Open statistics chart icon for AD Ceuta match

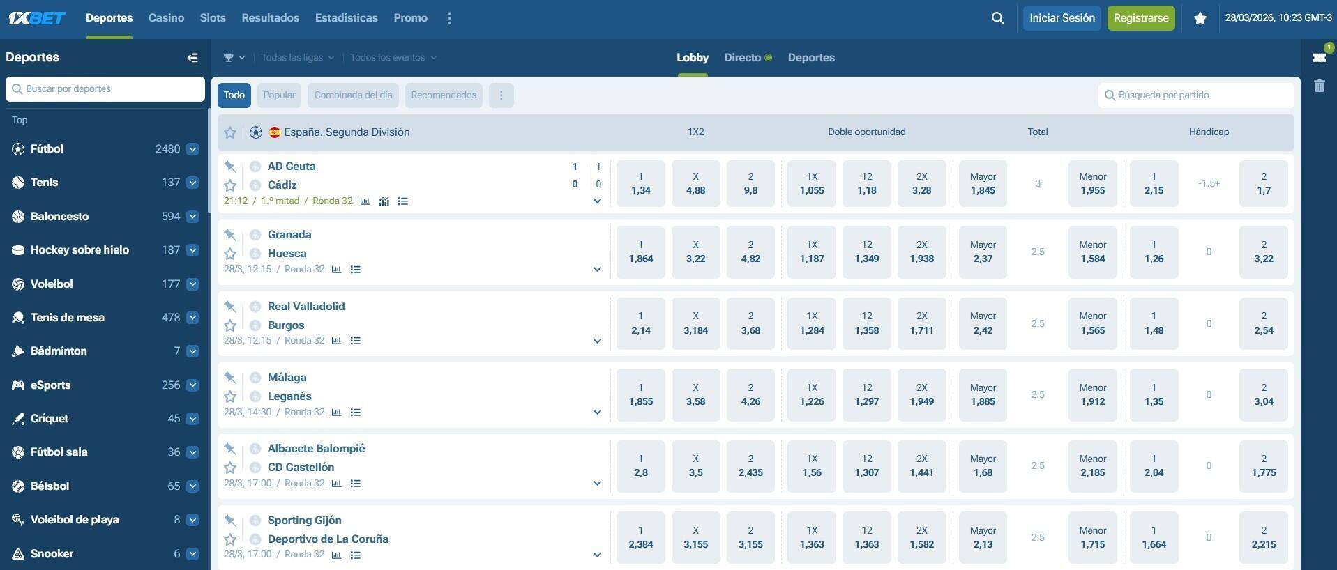365,201
